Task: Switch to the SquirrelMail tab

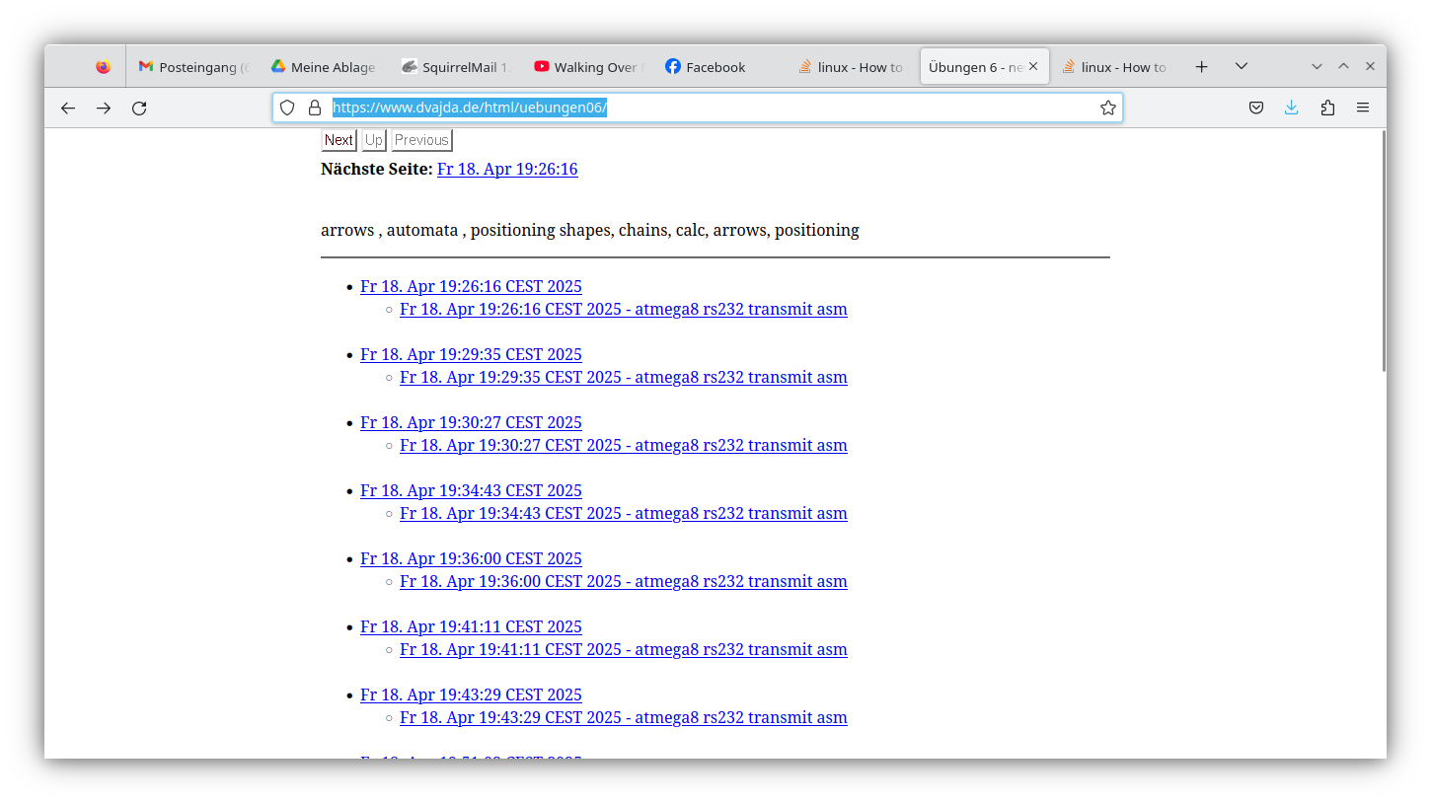Action: click(456, 67)
